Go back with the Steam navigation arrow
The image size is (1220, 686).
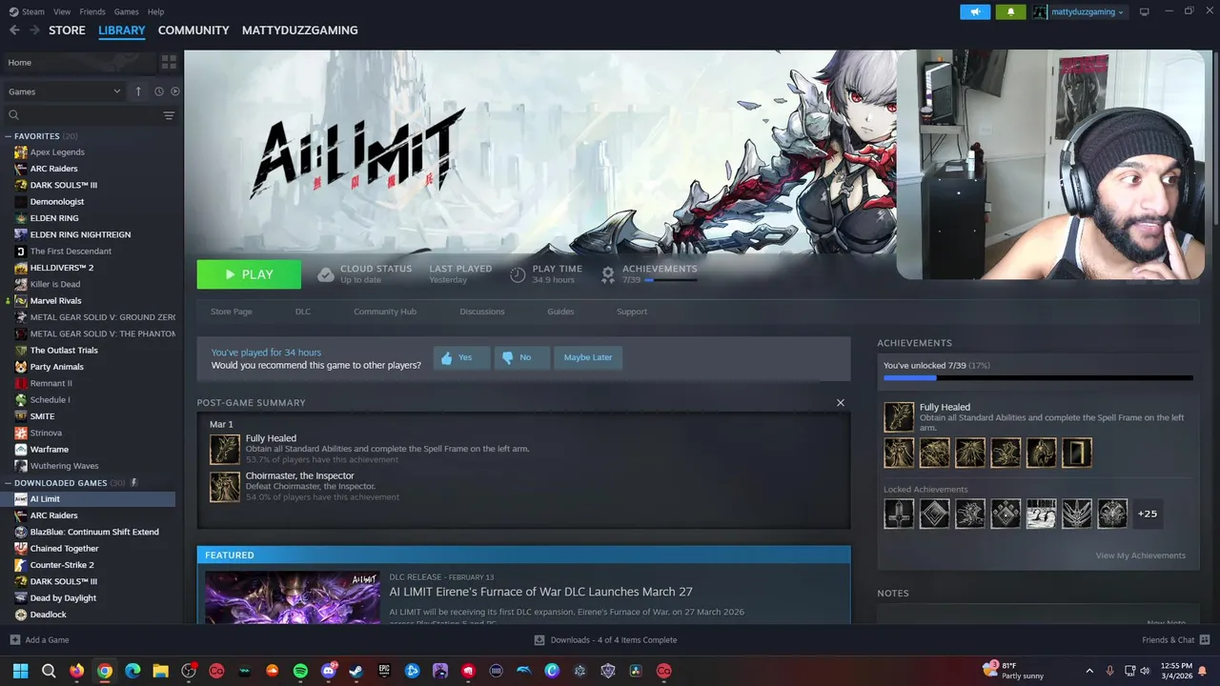tap(14, 30)
